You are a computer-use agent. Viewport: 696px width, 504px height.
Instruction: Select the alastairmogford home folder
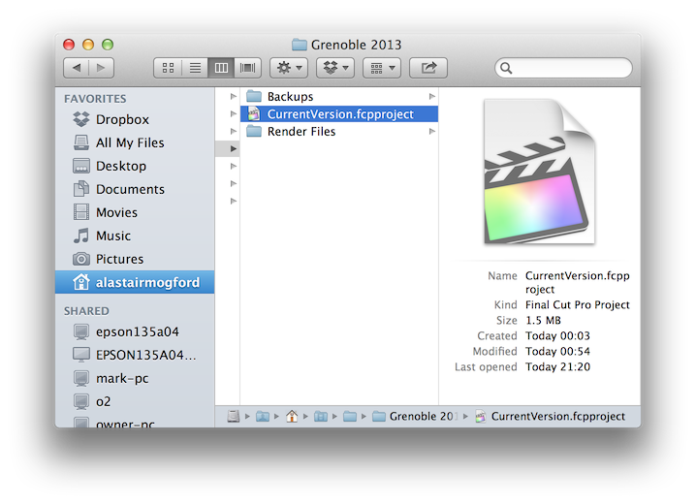(x=135, y=282)
